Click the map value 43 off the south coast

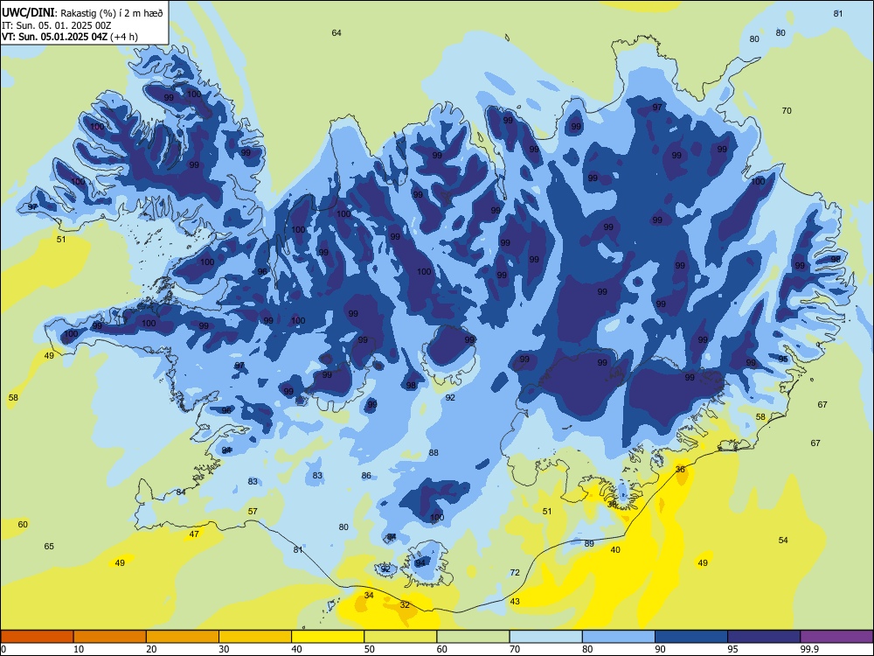click(515, 602)
